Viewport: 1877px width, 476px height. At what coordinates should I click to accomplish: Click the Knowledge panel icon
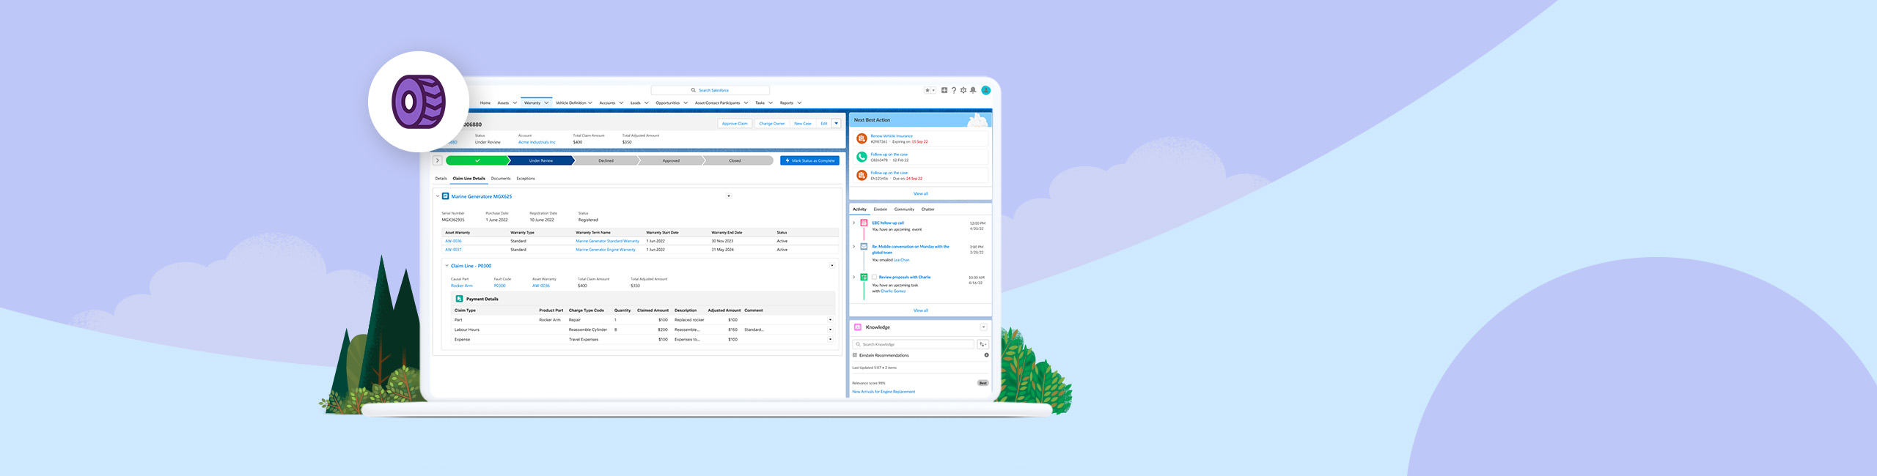point(858,327)
